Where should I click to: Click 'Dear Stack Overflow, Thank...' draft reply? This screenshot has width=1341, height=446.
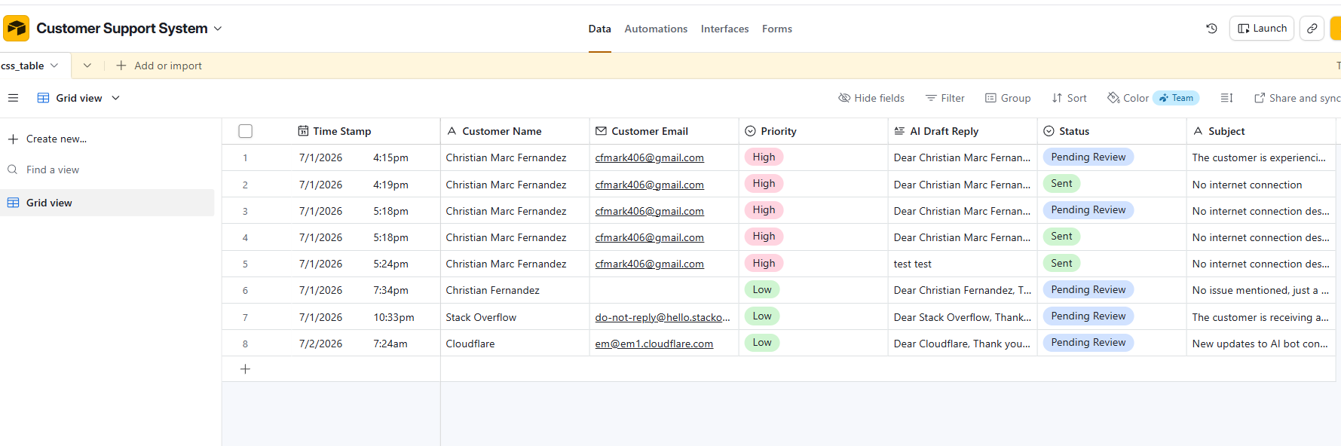962,317
